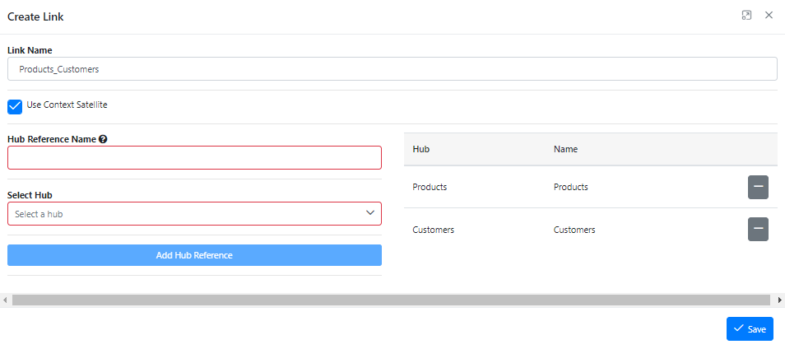Click the scrollbar left arrow
Screen dimensions: 785x349
pyautogui.click(x=5, y=300)
